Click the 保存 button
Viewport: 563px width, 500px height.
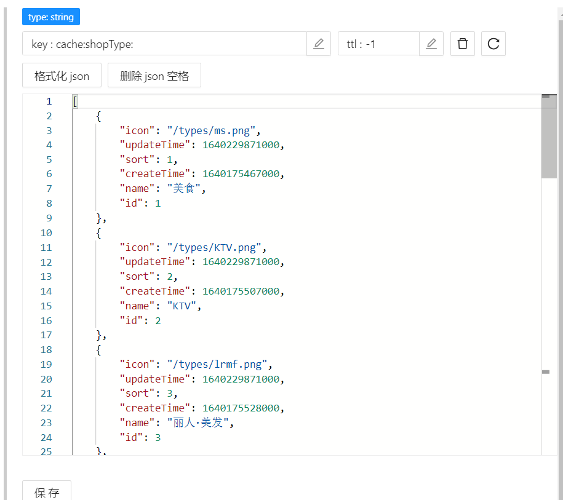point(47,492)
